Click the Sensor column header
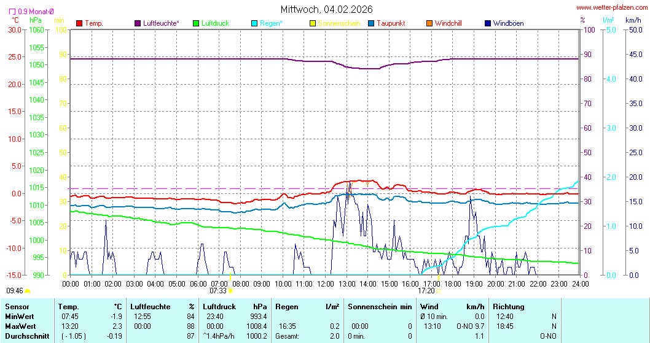Screen dimensions: 650x343 coord(17,306)
